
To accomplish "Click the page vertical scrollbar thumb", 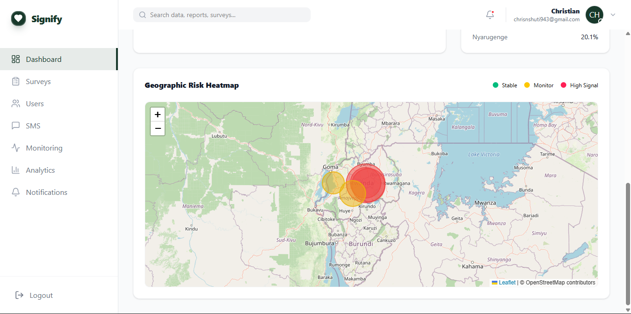I will (627, 243).
